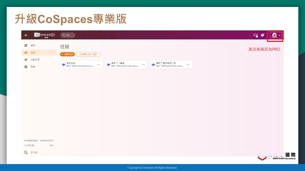Click the CoSpaces EDU logo
Screen dimensions: 305x171
pos(44,35)
